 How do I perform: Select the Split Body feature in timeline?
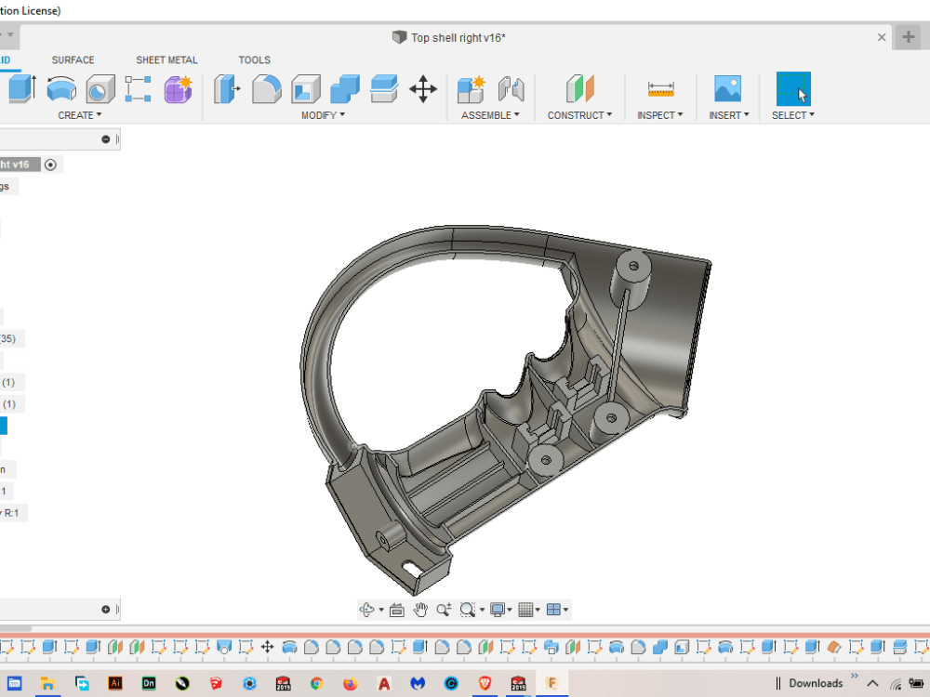[x=899, y=647]
